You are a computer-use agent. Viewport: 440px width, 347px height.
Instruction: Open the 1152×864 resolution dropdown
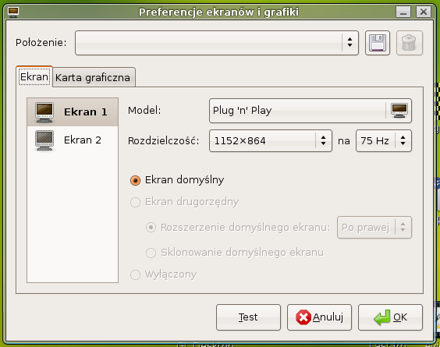[x=271, y=141]
